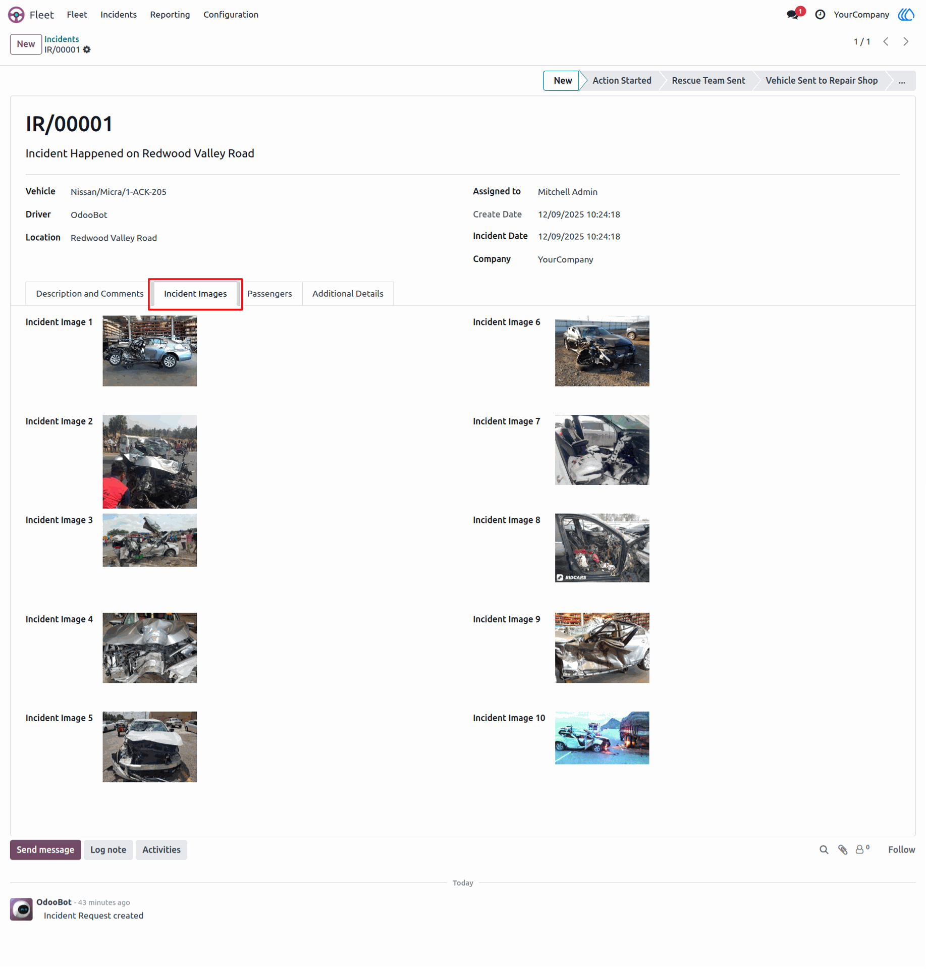Click Follow in the chatter
The image size is (926, 969).
901,850
